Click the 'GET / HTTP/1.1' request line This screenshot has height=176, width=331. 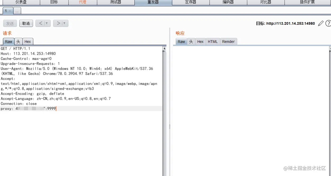click(x=15, y=49)
